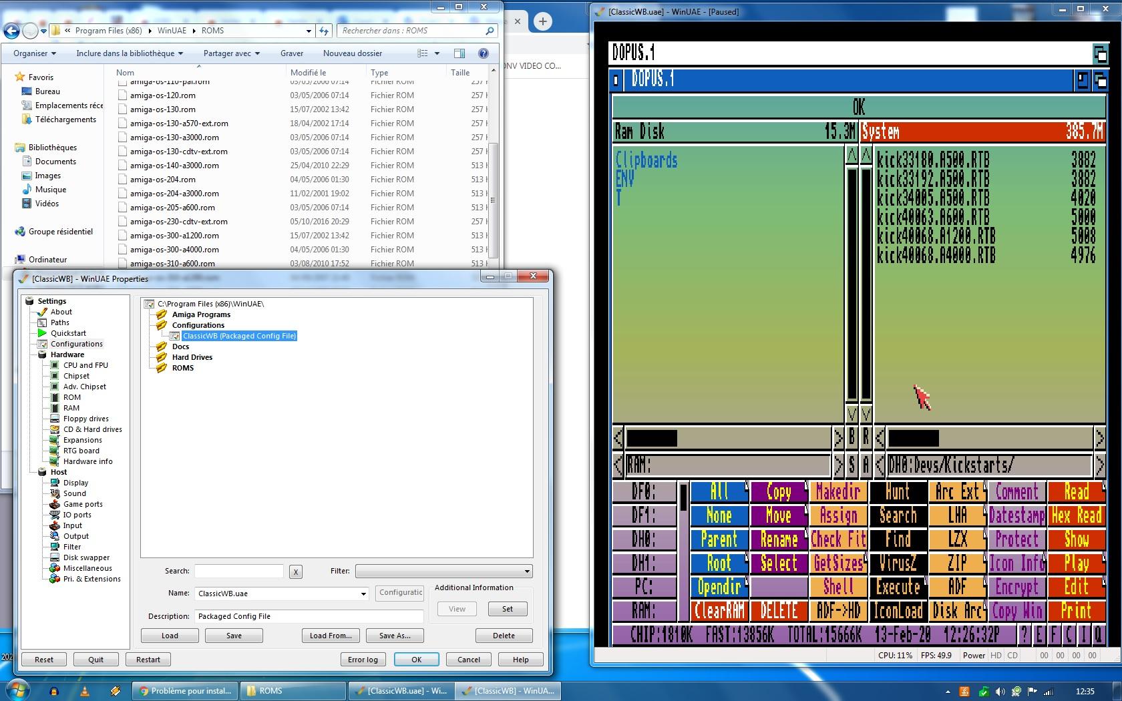The height and width of the screenshot is (701, 1122).
Task: Click the Windows Start orb
Action: pyautogui.click(x=17, y=689)
